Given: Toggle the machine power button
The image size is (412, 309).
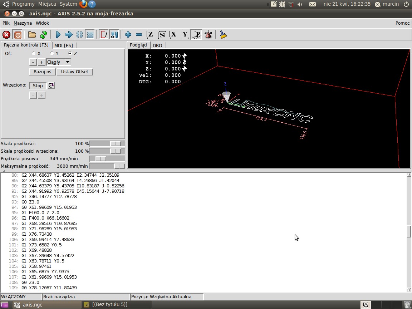Looking at the screenshot, I should (18, 35).
